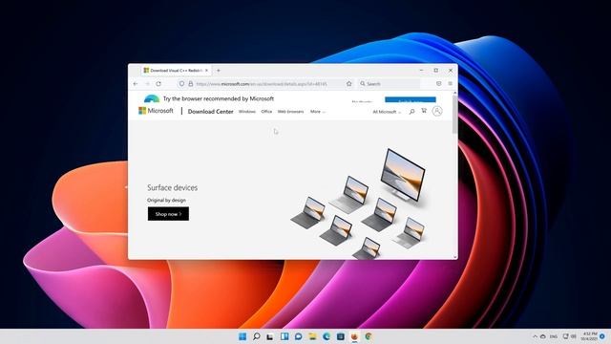611x344 pixels.
Task: Open taskbar Search magnifier
Action: point(257,336)
